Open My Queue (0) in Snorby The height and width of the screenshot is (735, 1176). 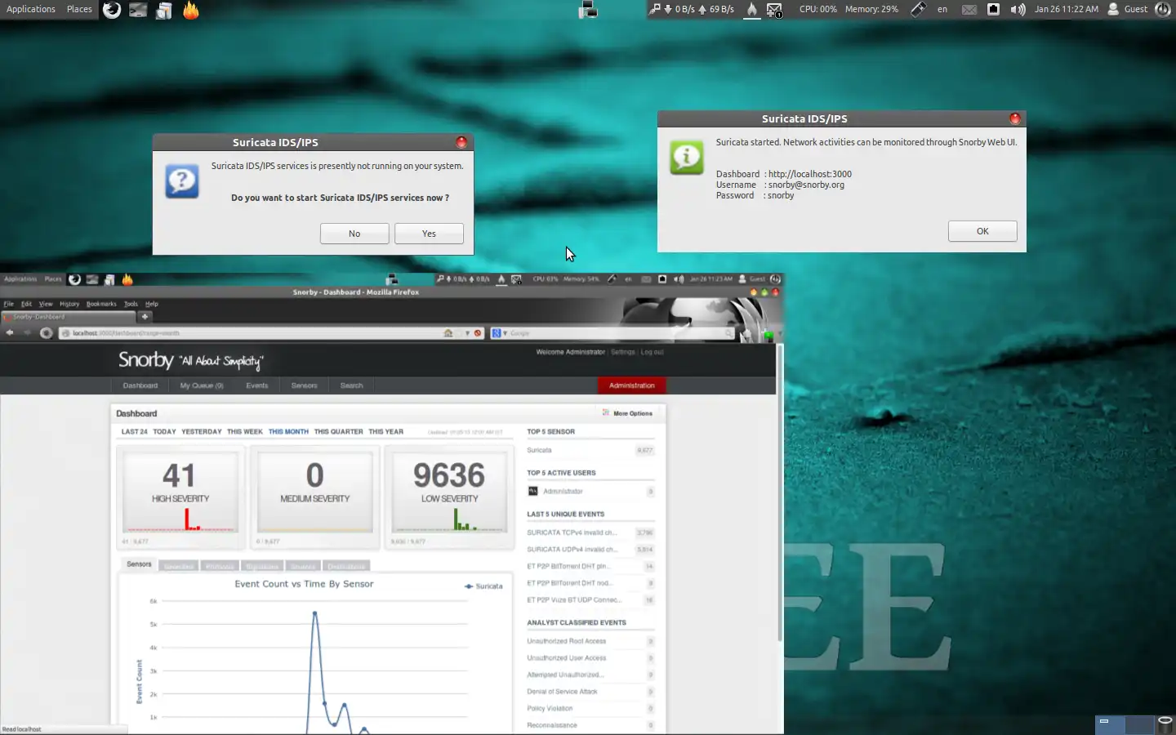tap(202, 385)
